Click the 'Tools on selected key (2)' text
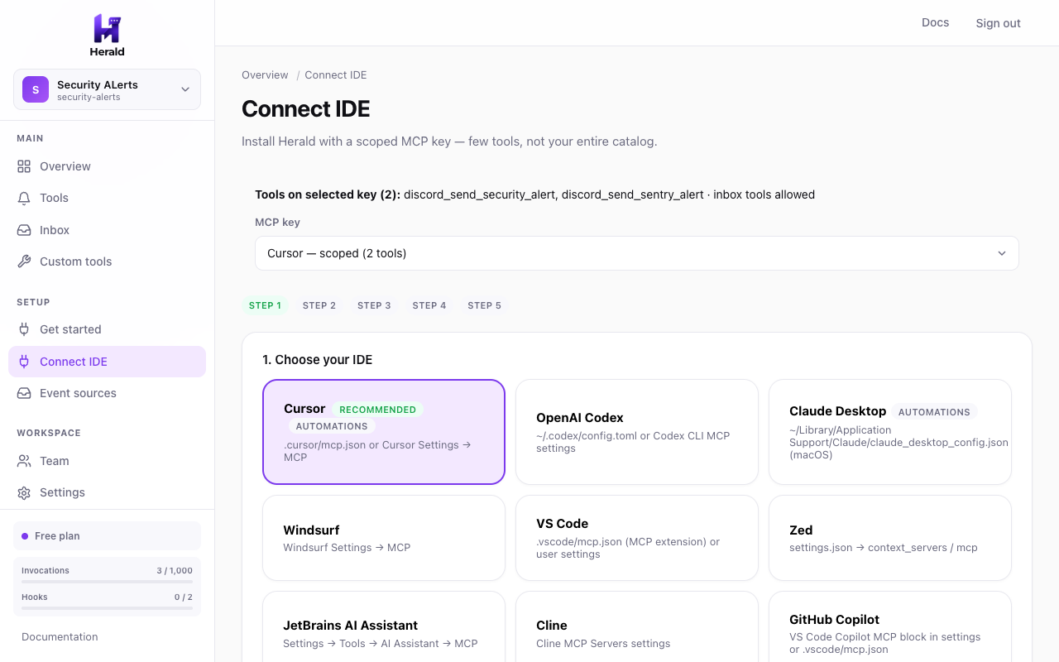The width and height of the screenshot is (1059, 662). click(328, 194)
